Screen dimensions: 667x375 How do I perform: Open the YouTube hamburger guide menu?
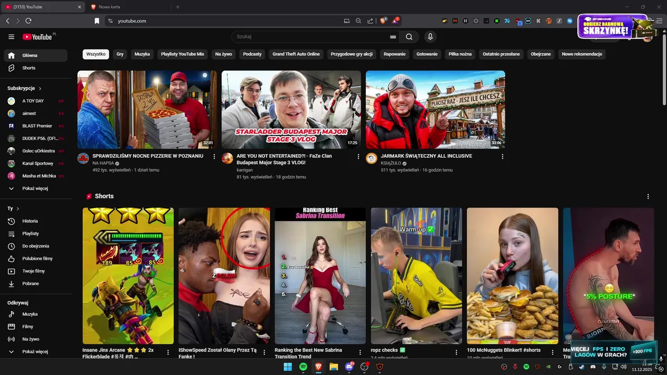pos(11,36)
